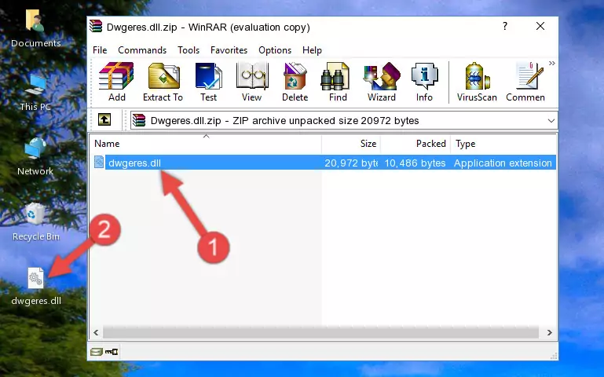Sort by Packed column header

415,144
